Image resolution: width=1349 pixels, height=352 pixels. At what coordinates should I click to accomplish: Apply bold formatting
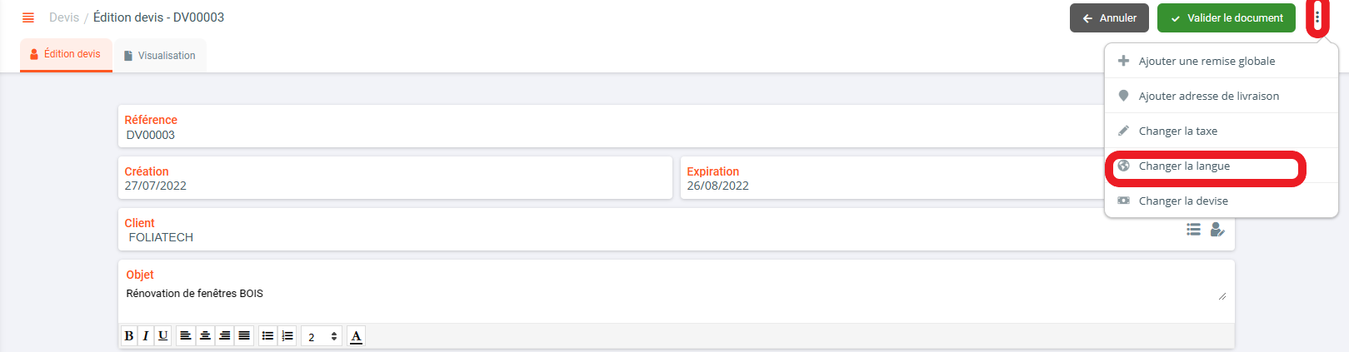(129, 335)
